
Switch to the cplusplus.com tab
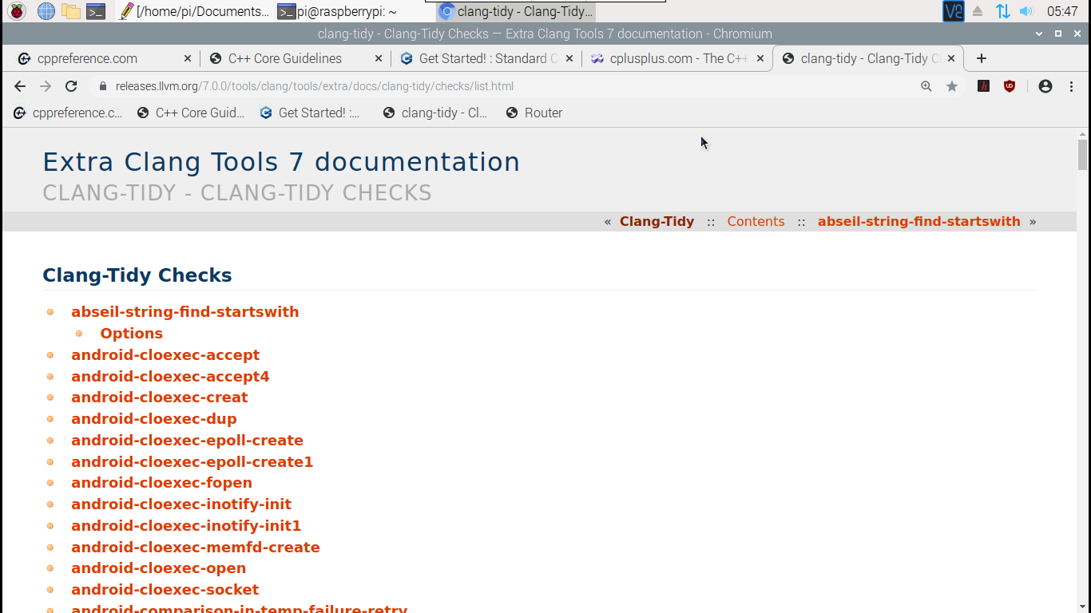point(678,58)
